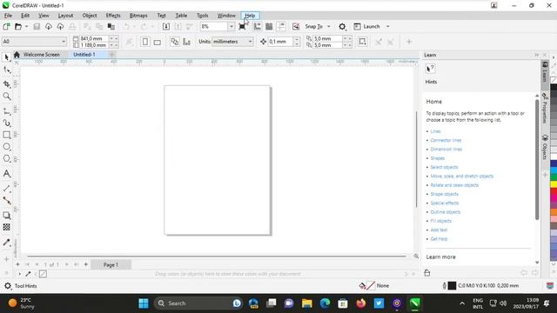The width and height of the screenshot is (557, 313).
Task: Click the Print icon in toolbar
Action: 72,27
